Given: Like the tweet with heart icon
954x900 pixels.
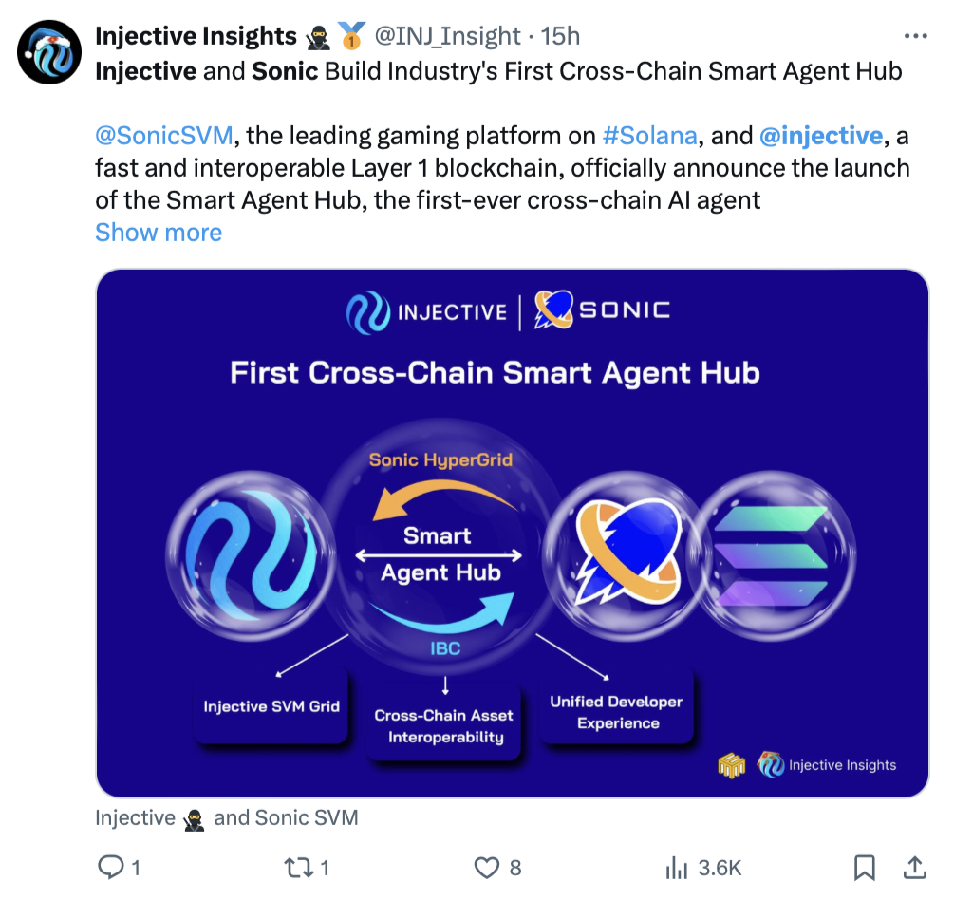Looking at the screenshot, I should (487, 867).
